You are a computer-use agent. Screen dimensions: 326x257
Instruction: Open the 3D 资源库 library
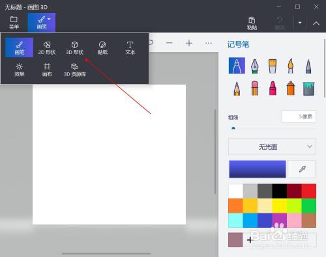[x=75, y=70]
